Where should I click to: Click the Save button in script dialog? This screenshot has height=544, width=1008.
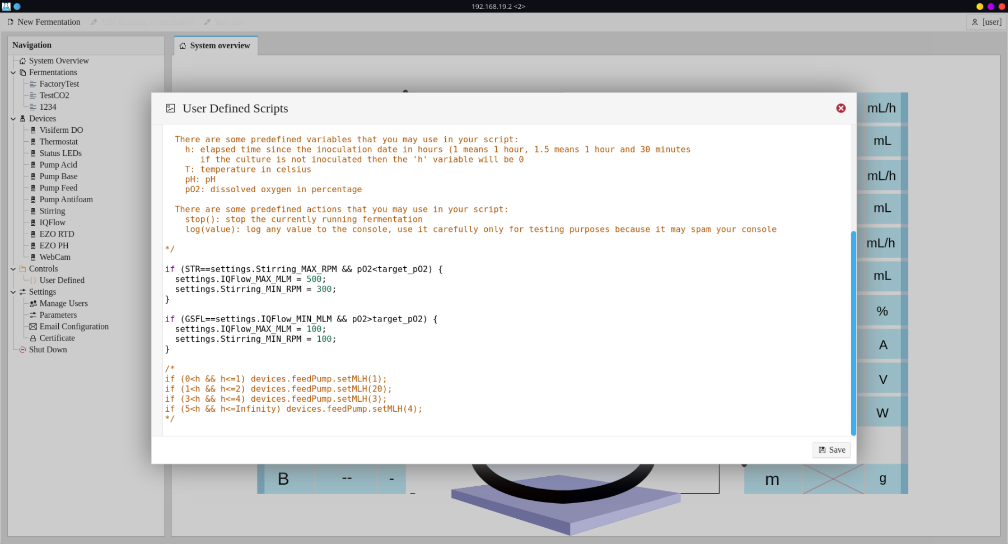click(831, 450)
